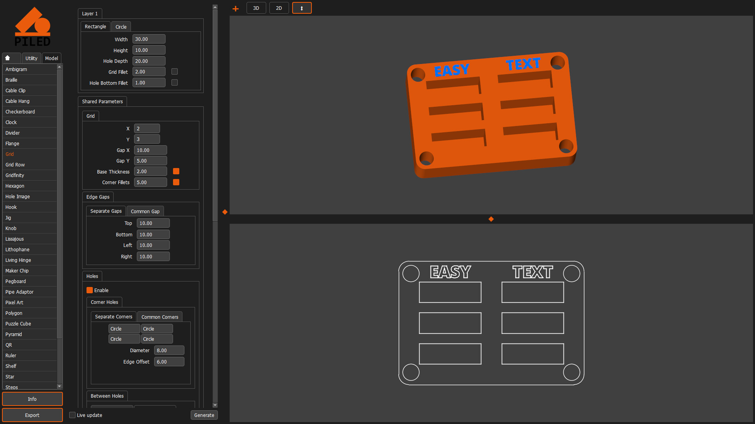Viewport: 755px width, 424px height.
Task: Click the orange plus icon to add a layer
Action: pos(235,8)
